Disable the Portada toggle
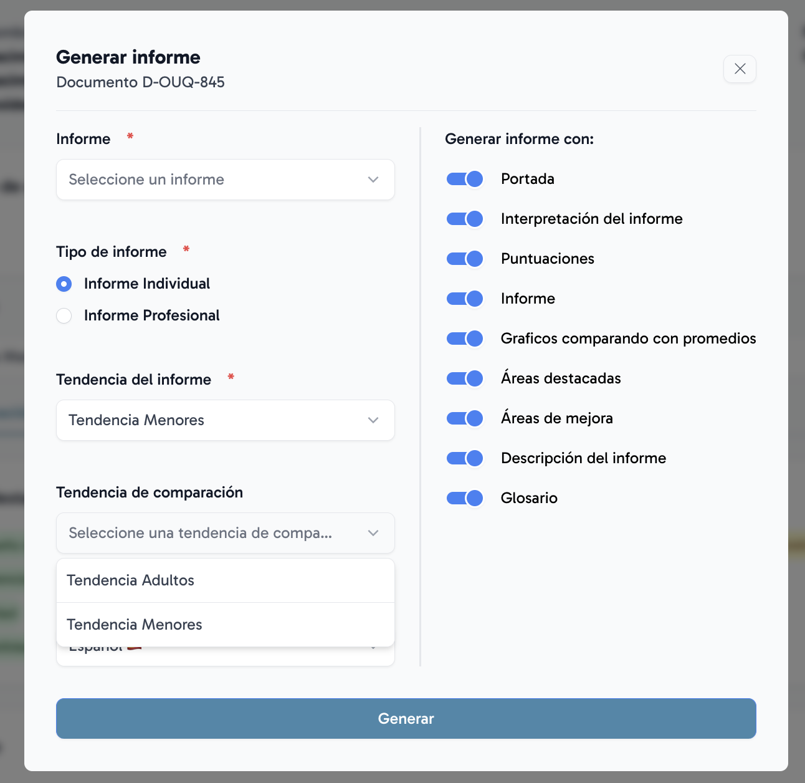The image size is (805, 783). click(465, 179)
